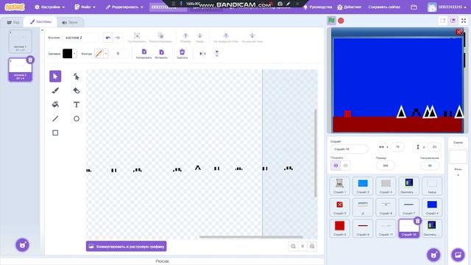Choose the Brush tool
This screenshot has width=471, height=265.
point(55,91)
